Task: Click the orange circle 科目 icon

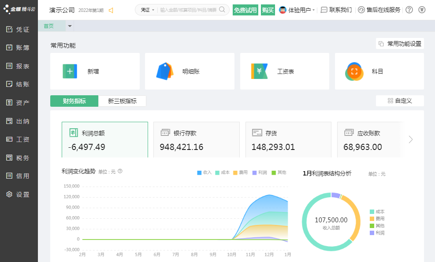Action: [354, 71]
